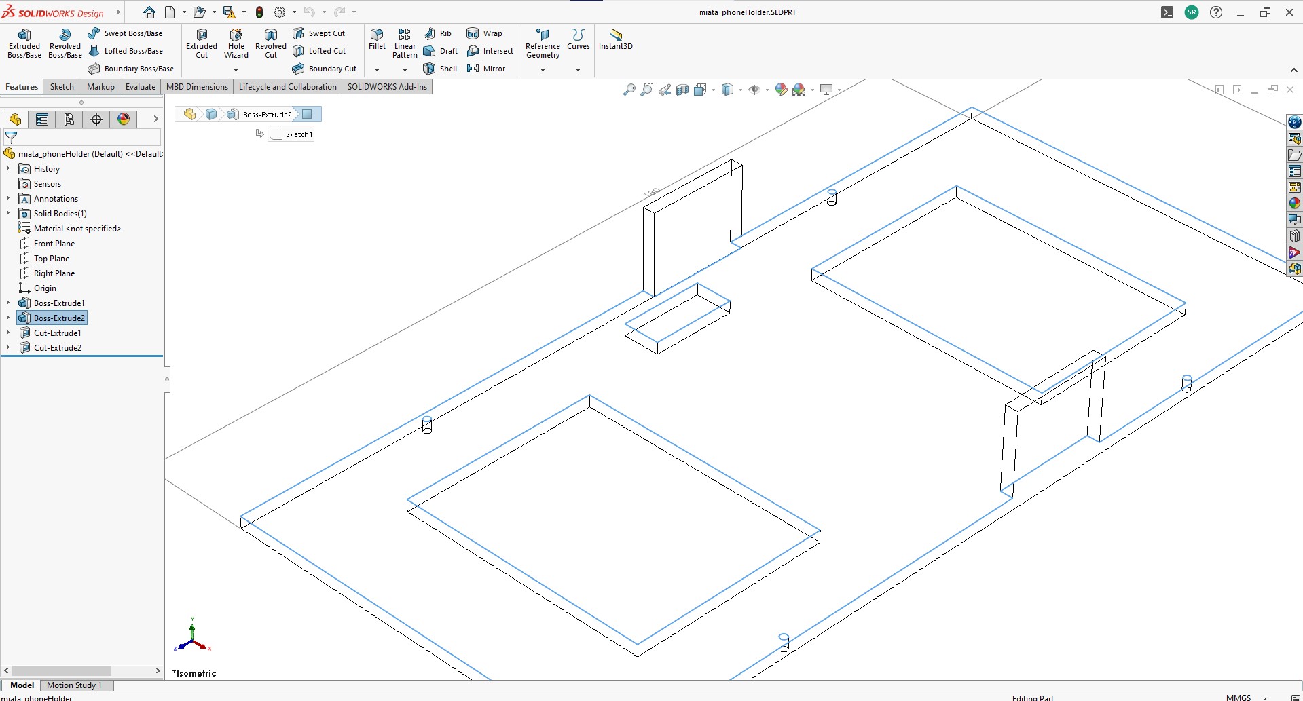Open the Hole Wizard tool
This screenshot has width=1303, height=701.
[236, 43]
